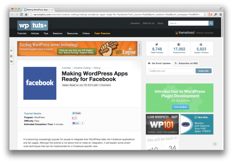Click the page vertical scrollbar

[222, 28]
